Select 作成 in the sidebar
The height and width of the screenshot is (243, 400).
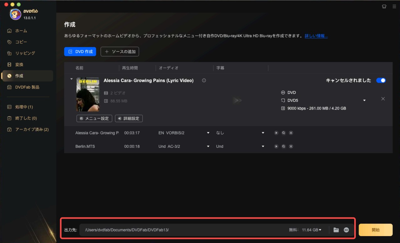(x=27, y=76)
